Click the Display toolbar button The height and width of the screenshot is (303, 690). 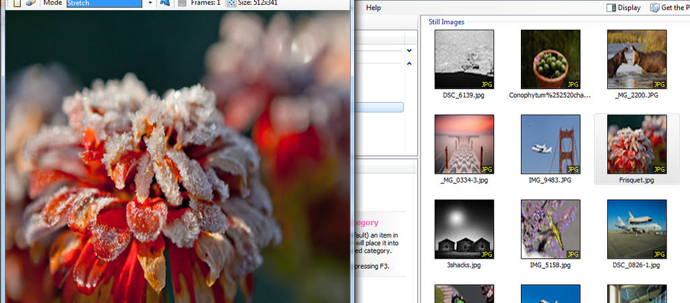pos(623,8)
